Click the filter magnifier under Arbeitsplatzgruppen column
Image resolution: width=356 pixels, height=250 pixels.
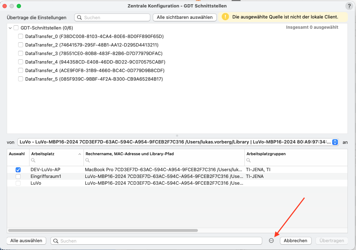pyautogui.click(x=249, y=161)
